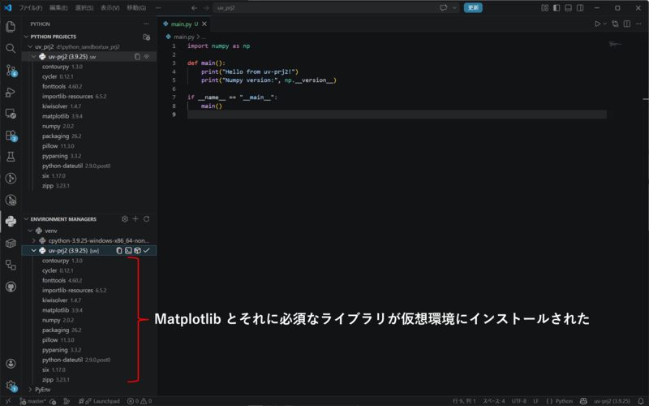Open the Copilot chat icon in title bar
Screen dimensions: 649x406
[444, 8]
